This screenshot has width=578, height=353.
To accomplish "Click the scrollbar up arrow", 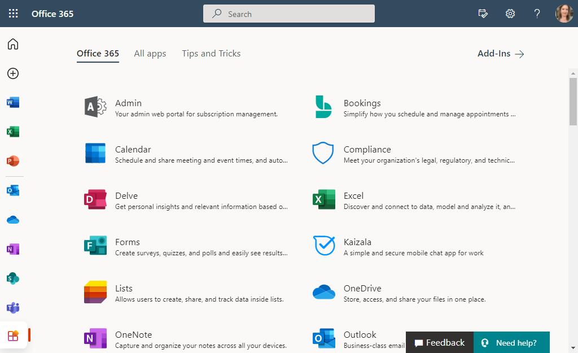I will pyautogui.click(x=573, y=73).
